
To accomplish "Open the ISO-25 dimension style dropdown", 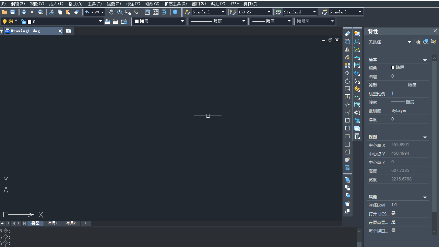I will pos(269,12).
